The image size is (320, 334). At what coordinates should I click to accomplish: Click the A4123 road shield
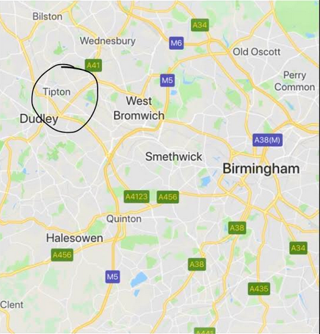coord(136,197)
